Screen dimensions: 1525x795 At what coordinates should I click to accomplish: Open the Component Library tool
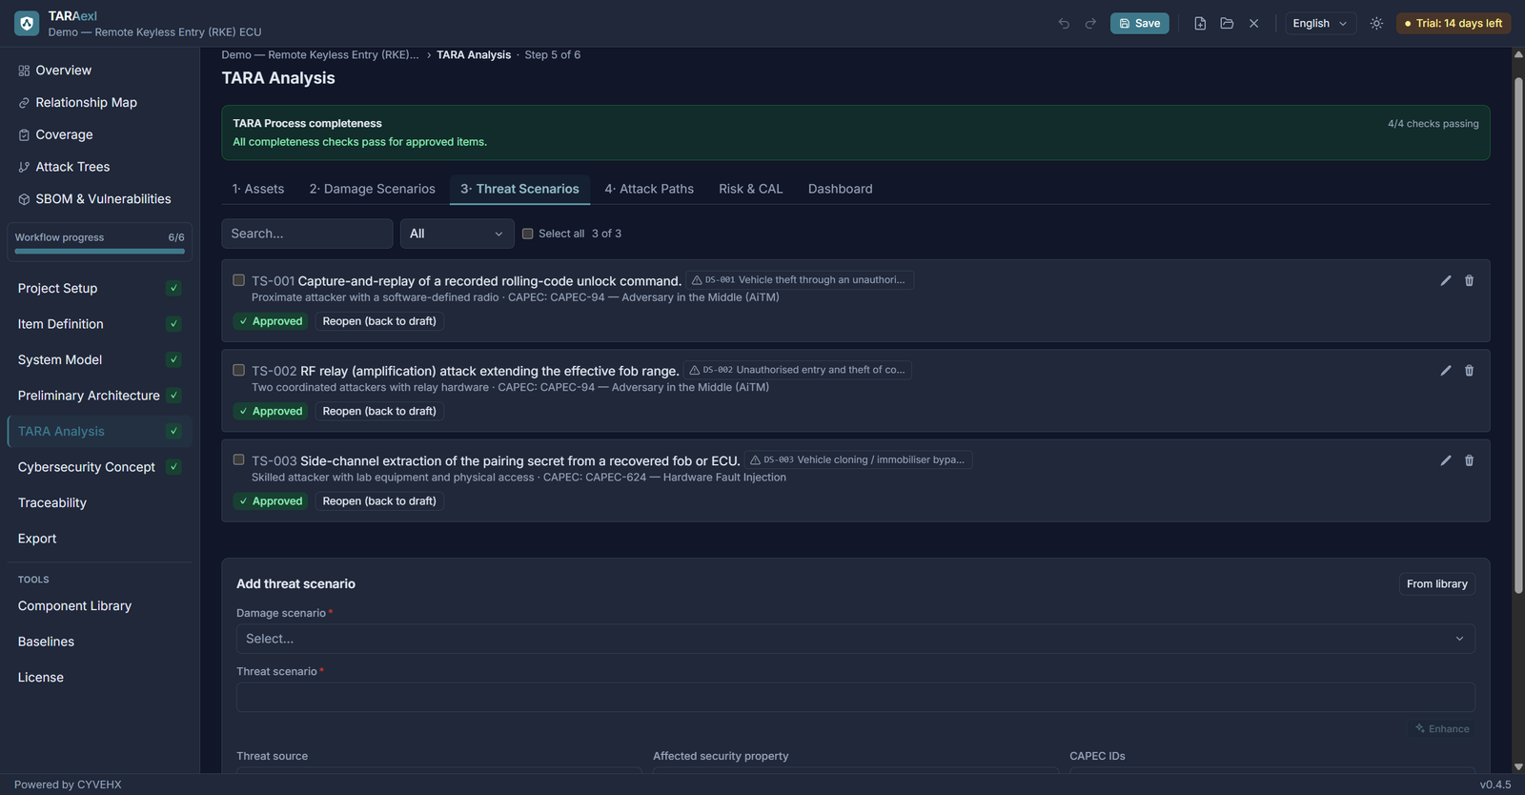pyautogui.click(x=99, y=606)
